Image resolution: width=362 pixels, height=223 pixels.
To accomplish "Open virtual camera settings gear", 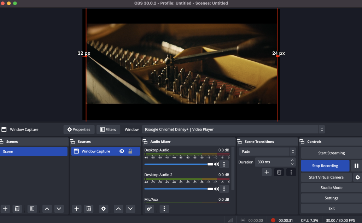I will (x=358, y=177).
